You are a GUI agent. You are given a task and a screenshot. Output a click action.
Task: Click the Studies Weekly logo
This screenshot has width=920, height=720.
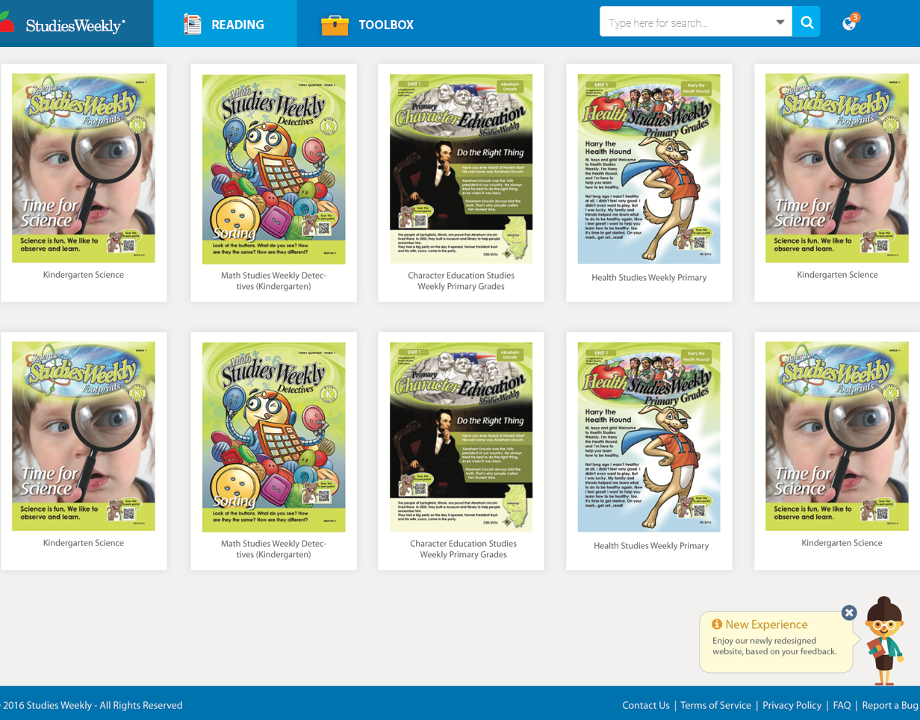63,25
